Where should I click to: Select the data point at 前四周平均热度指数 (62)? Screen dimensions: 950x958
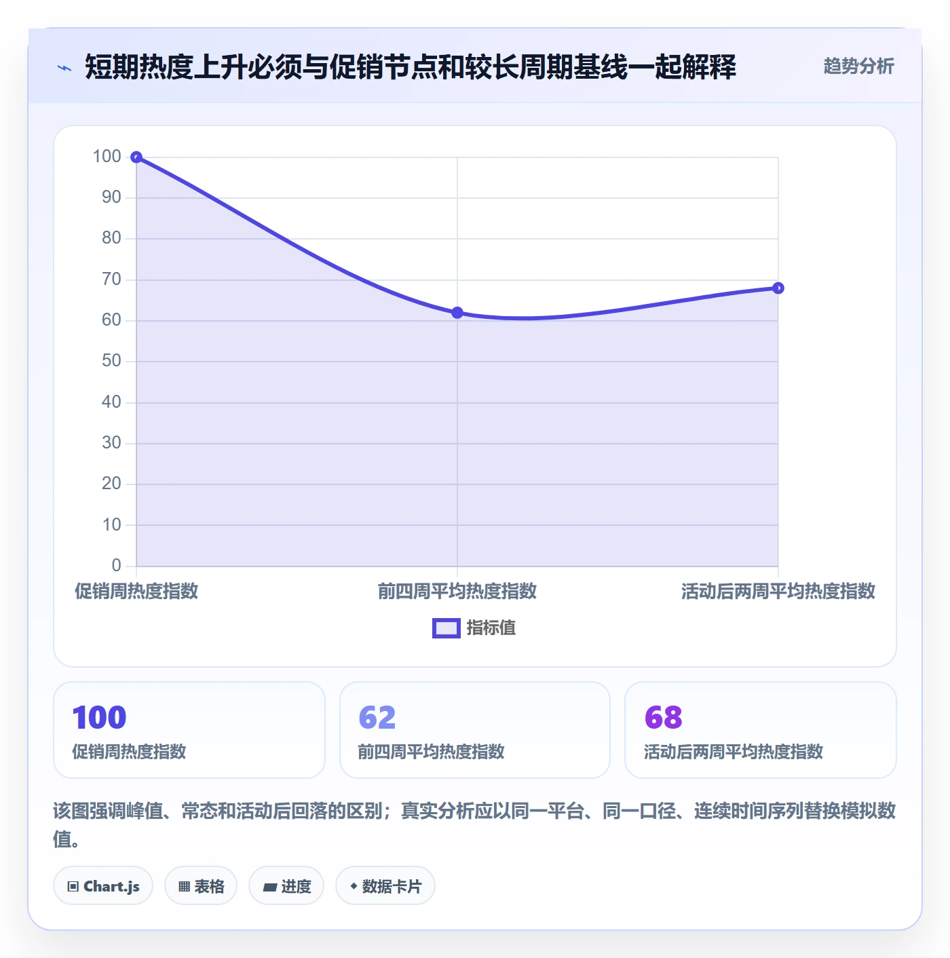point(457,313)
